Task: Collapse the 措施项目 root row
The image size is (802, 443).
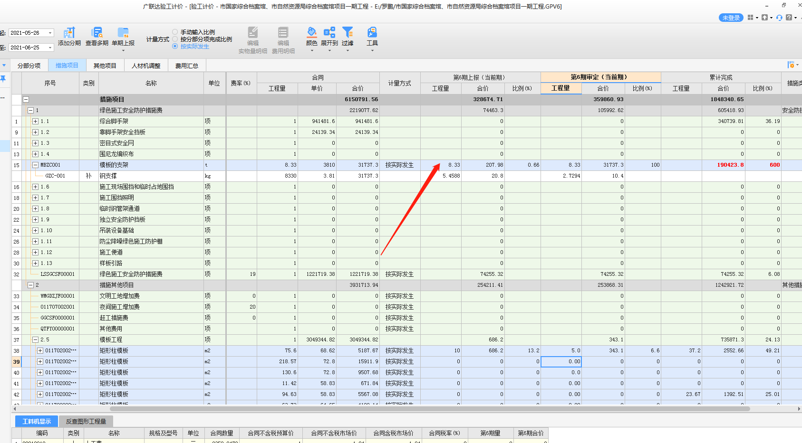Action: click(26, 100)
